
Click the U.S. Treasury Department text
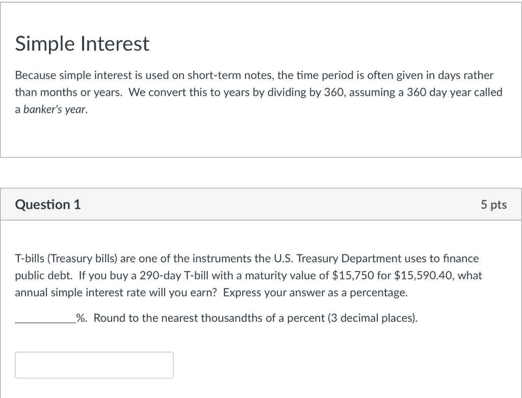337,258
